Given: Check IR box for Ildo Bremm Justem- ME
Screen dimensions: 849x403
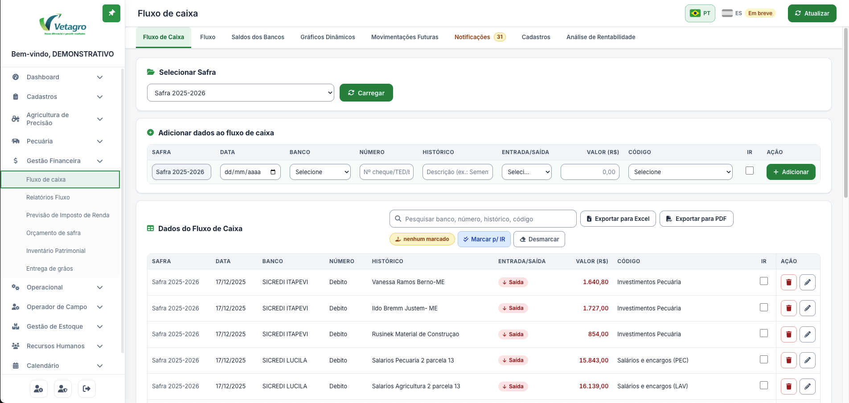Looking at the screenshot, I should (x=764, y=307).
